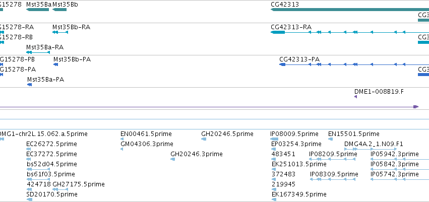Screen dimensions: 429x202
Task: Select the GH20246.3prime EST glyph
Action: pos(172,159)
